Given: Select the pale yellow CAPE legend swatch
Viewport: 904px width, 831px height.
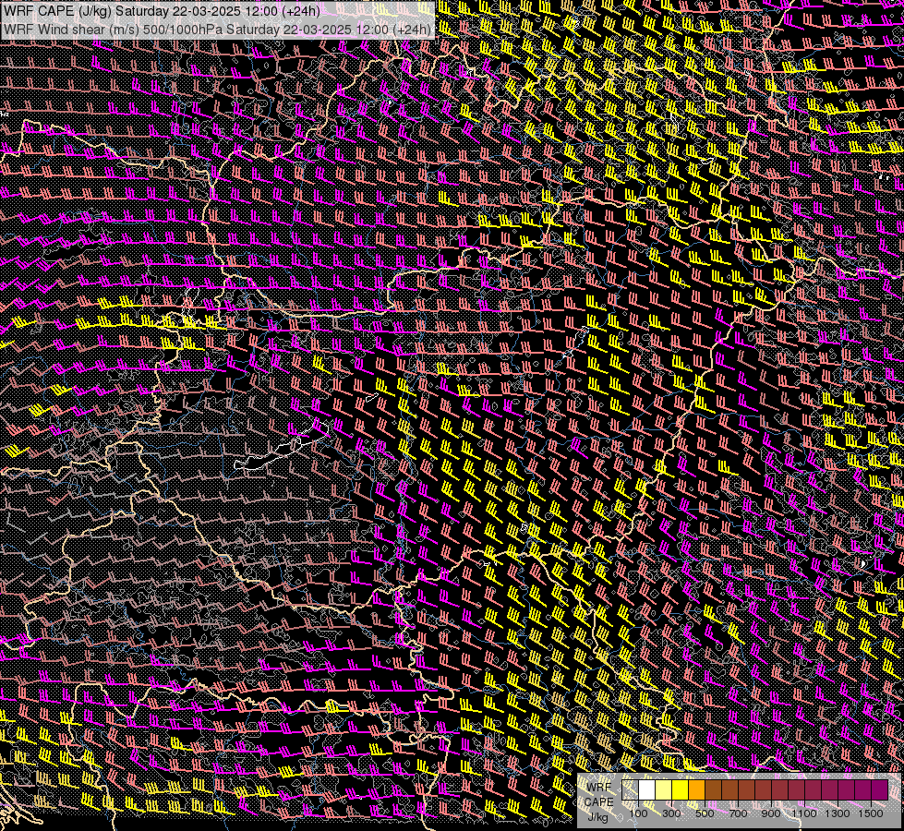Looking at the screenshot, I should pyautogui.click(x=664, y=790).
